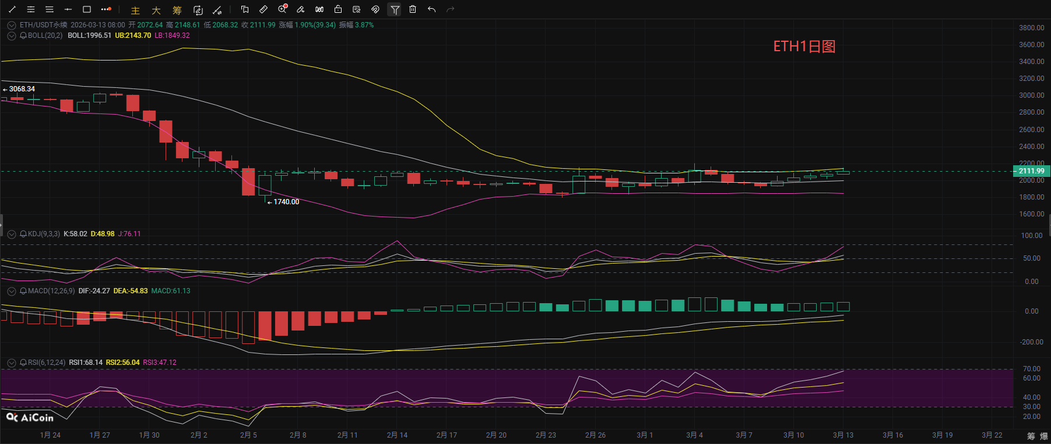1051x444 pixels.
Task: Expand the KDJ indicator options chevron
Action: click(11, 234)
